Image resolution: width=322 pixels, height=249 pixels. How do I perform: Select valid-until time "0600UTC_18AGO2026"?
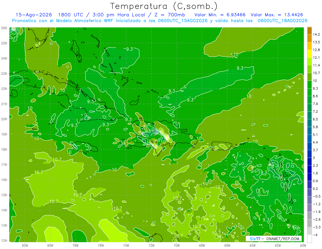283,21
